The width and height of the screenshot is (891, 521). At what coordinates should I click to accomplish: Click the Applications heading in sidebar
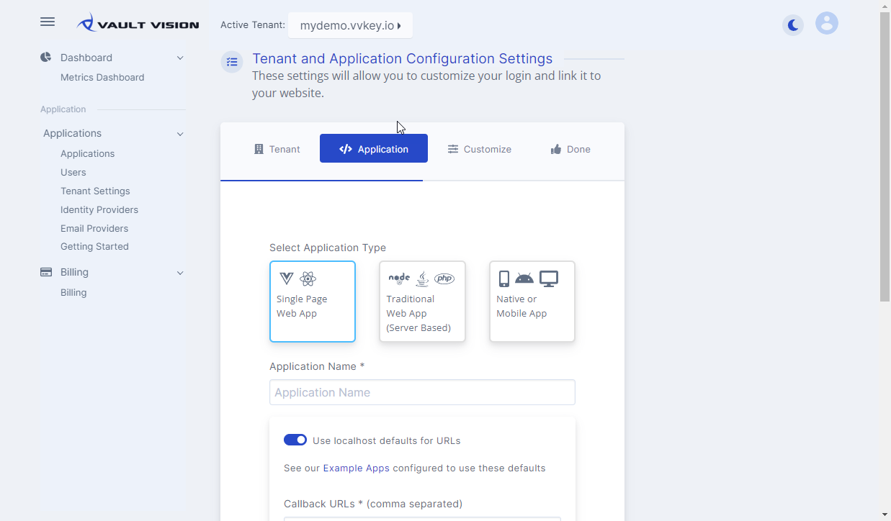point(72,133)
